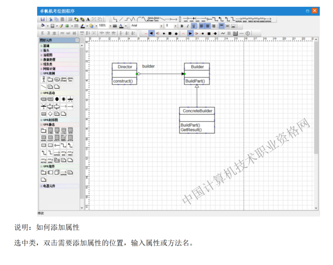Image resolution: width=333 pixels, height=265 pixels.
Task: Toggle center text alignment
Action: click(207, 26)
